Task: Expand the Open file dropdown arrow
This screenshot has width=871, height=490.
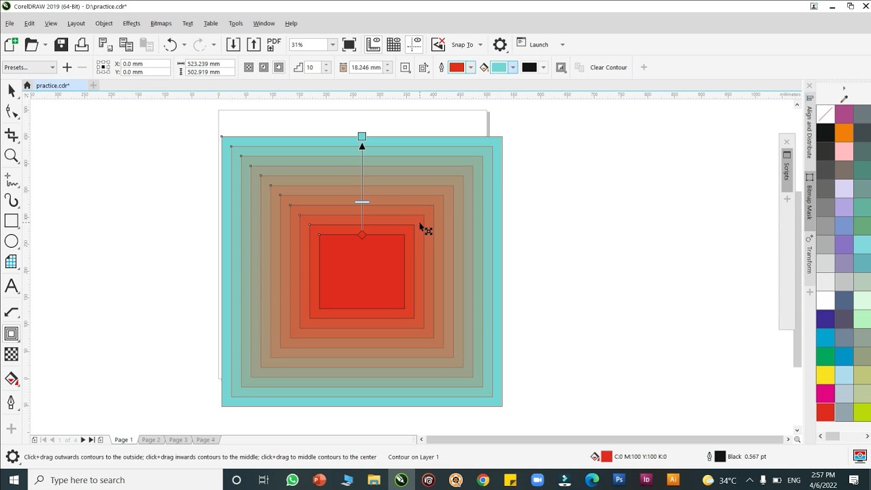Action: click(x=46, y=45)
